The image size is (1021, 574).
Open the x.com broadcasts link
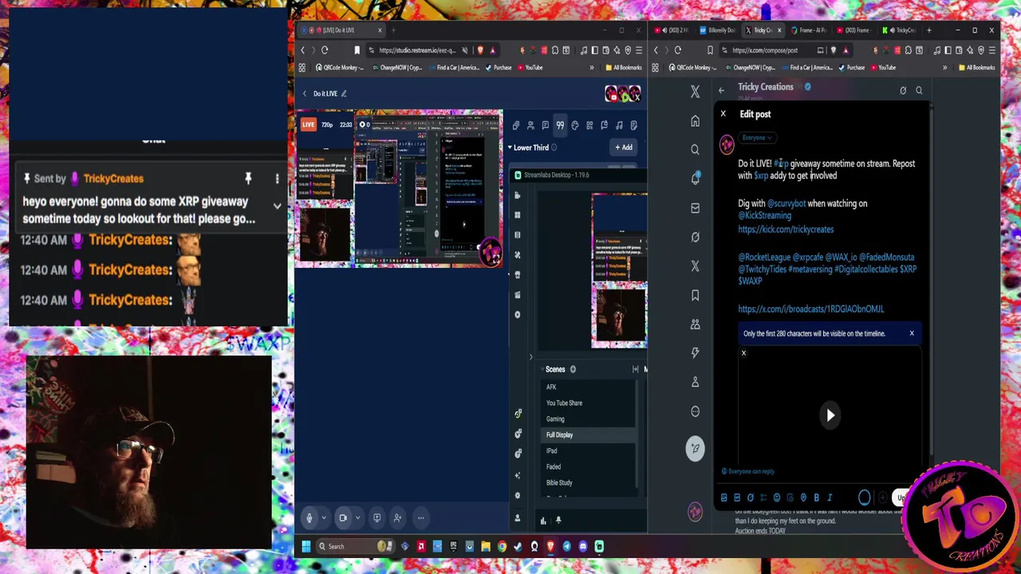(811, 309)
